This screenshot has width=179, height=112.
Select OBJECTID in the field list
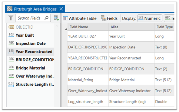[25, 27]
